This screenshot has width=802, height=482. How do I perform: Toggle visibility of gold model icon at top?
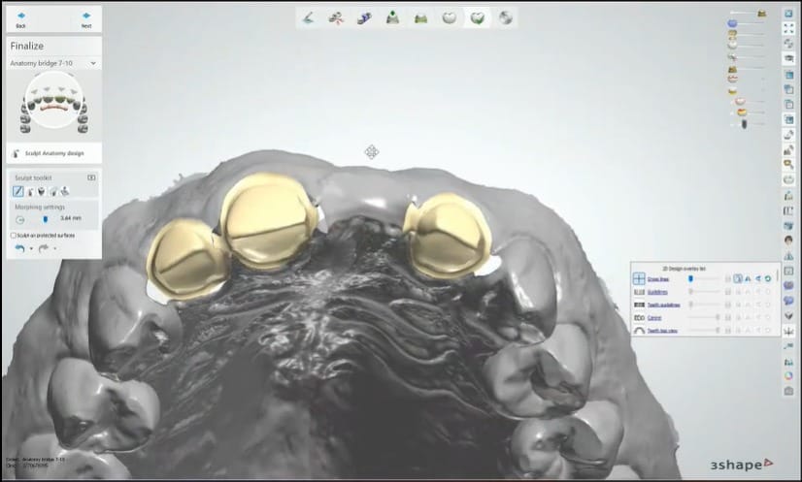pos(761,14)
